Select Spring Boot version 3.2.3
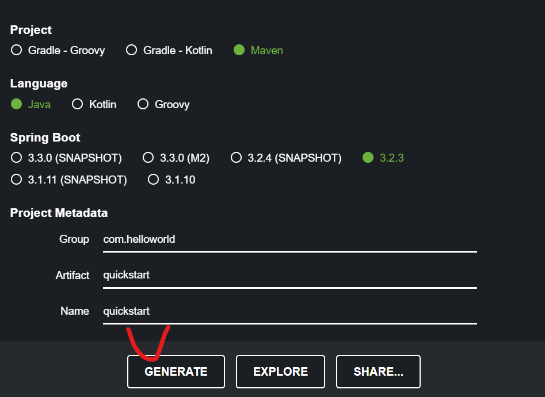The height and width of the screenshot is (397, 545). (383, 158)
